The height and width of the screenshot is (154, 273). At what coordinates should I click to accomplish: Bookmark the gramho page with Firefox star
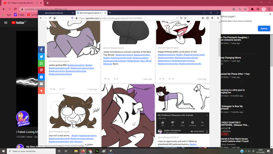[x=185, y=18]
